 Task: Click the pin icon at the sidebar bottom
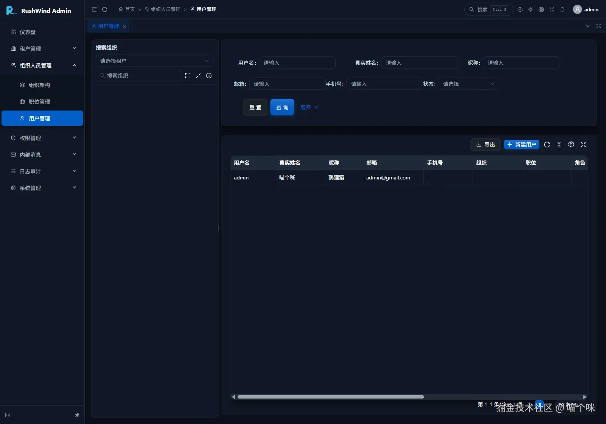[x=77, y=415]
